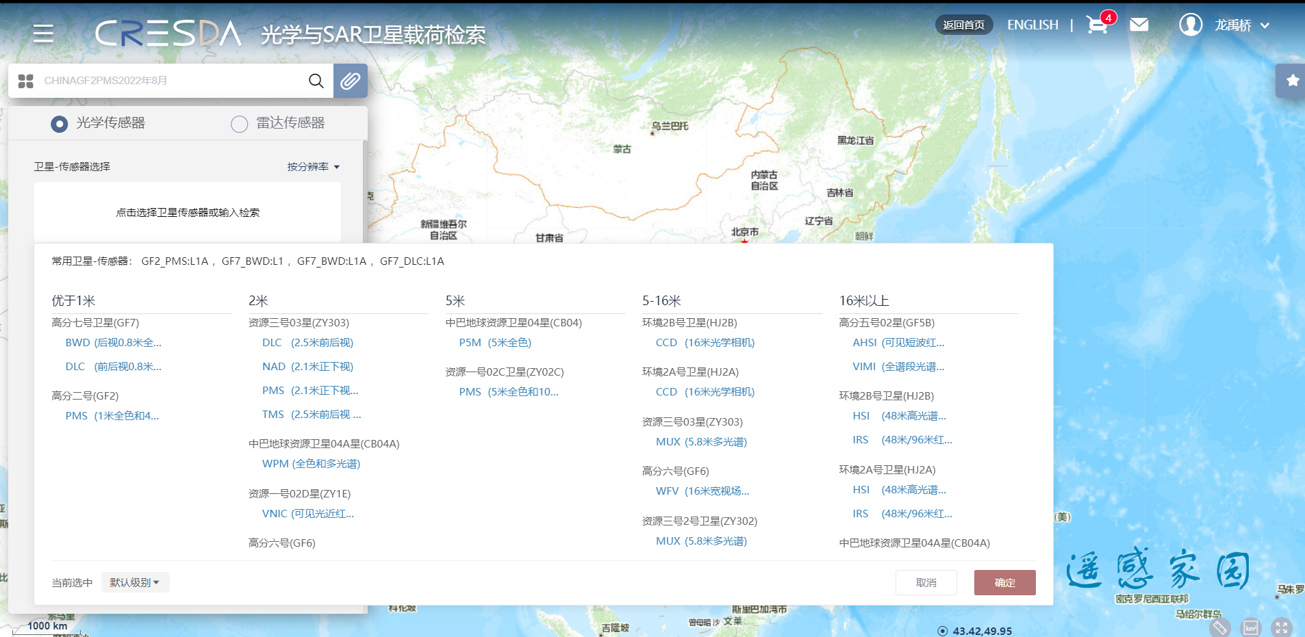
Task: Select the 光学传感器 radio button
Action: pyautogui.click(x=59, y=124)
